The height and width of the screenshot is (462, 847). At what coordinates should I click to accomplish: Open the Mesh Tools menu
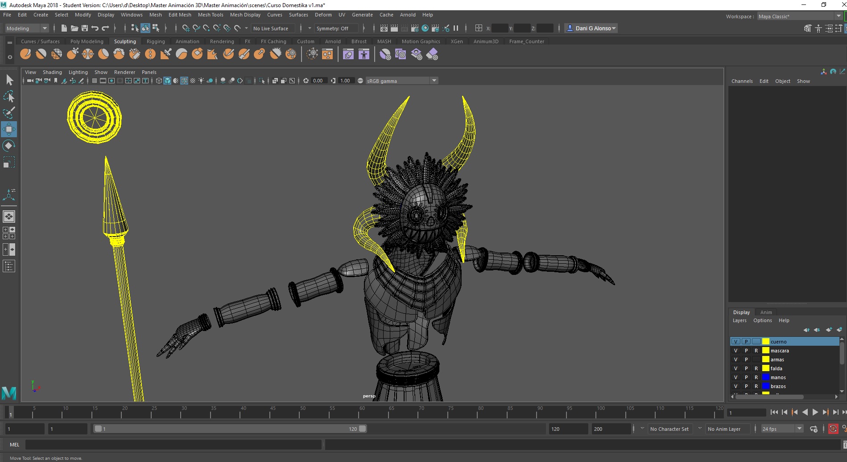211,15
